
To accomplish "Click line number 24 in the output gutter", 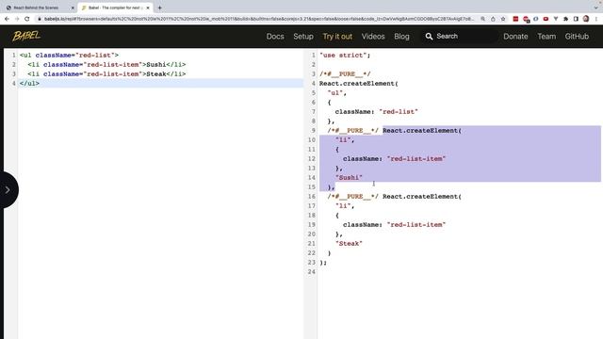I will pos(312,272).
